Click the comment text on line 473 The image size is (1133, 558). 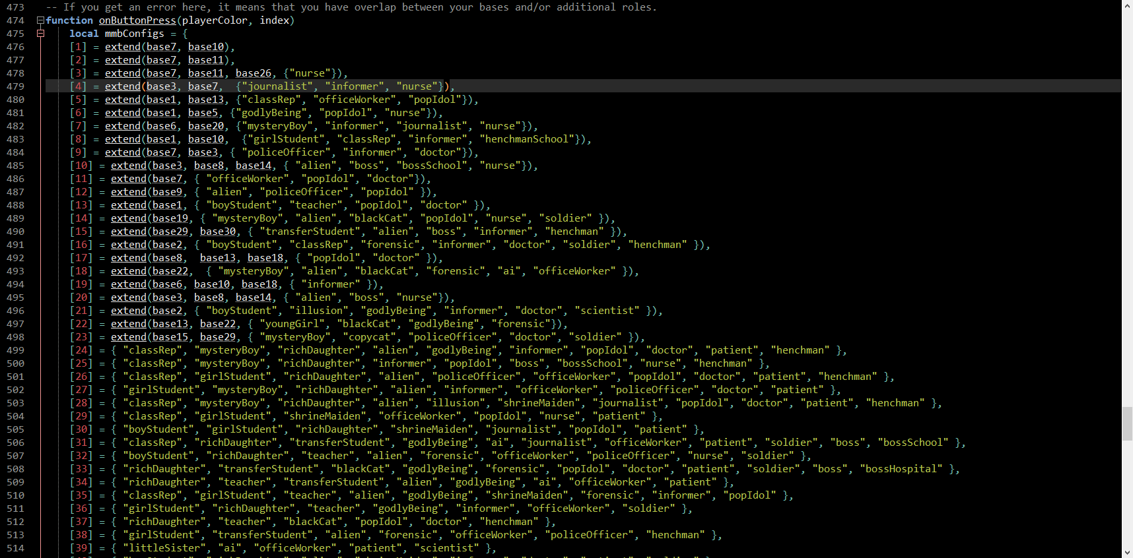pyautogui.click(x=351, y=7)
